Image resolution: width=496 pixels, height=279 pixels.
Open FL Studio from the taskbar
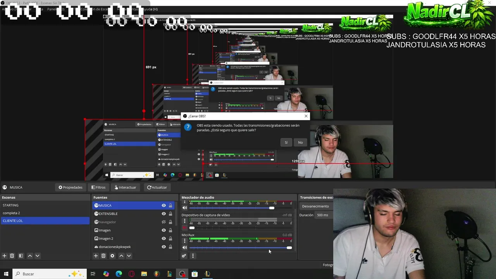tap(157, 274)
